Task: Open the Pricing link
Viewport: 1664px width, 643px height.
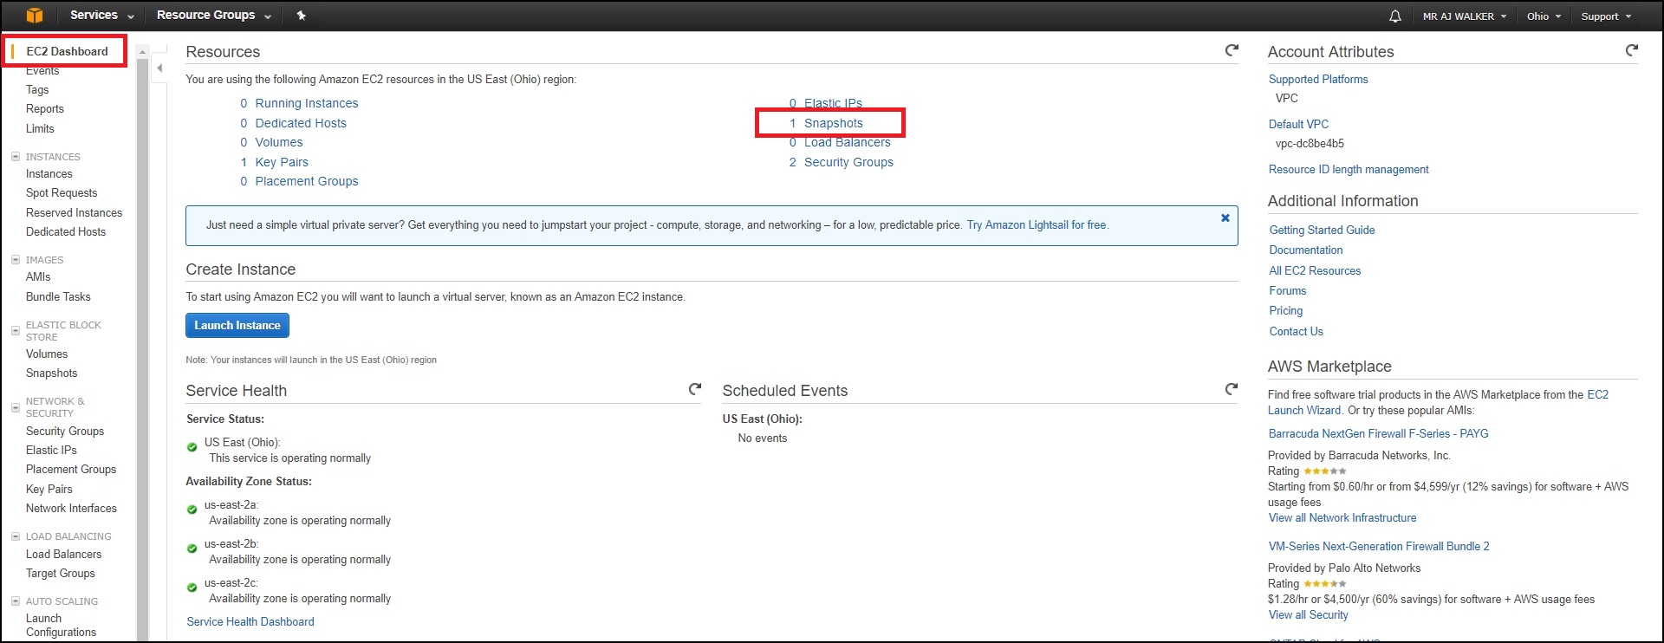Action: click(x=1286, y=311)
